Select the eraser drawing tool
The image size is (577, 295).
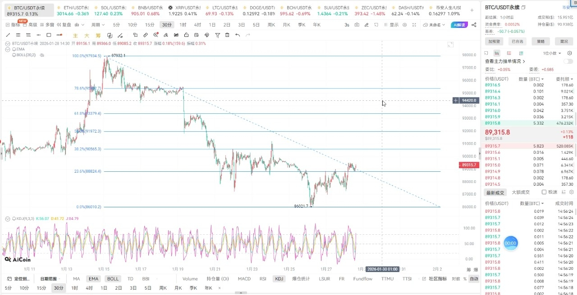166,35
